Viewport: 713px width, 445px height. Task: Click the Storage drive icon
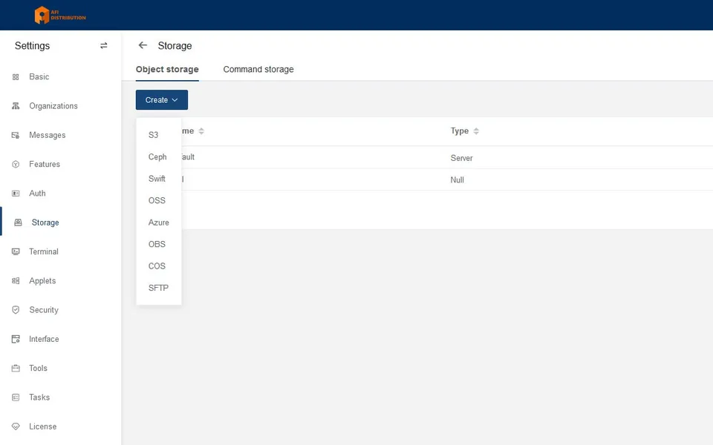click(x=18, y=222)
